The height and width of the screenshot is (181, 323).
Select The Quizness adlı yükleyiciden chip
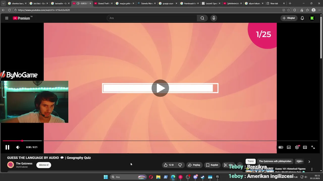pos(275,161)
